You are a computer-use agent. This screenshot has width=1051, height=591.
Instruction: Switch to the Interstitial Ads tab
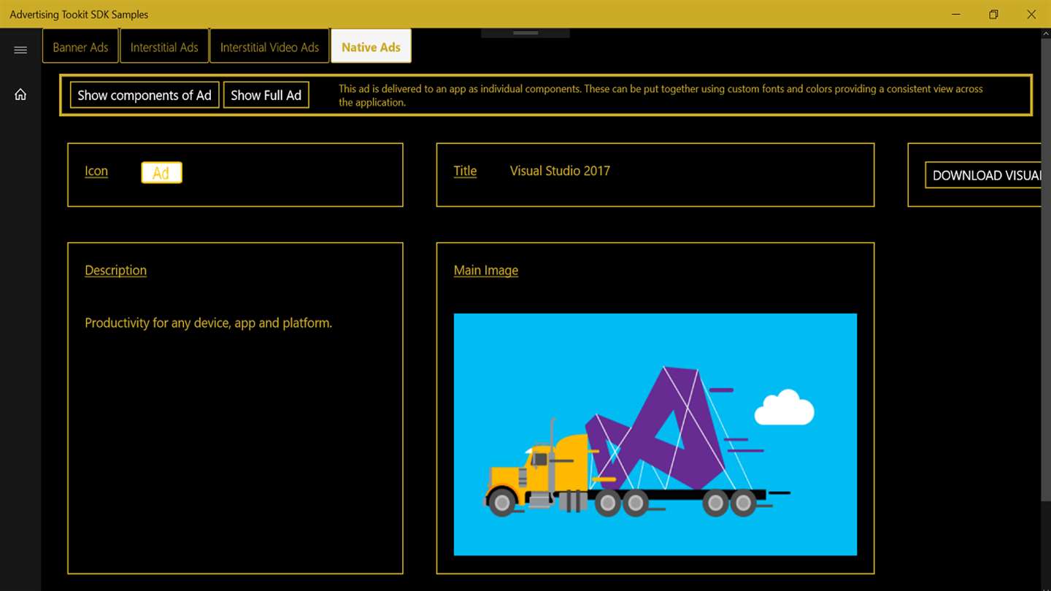click(164, 47)
